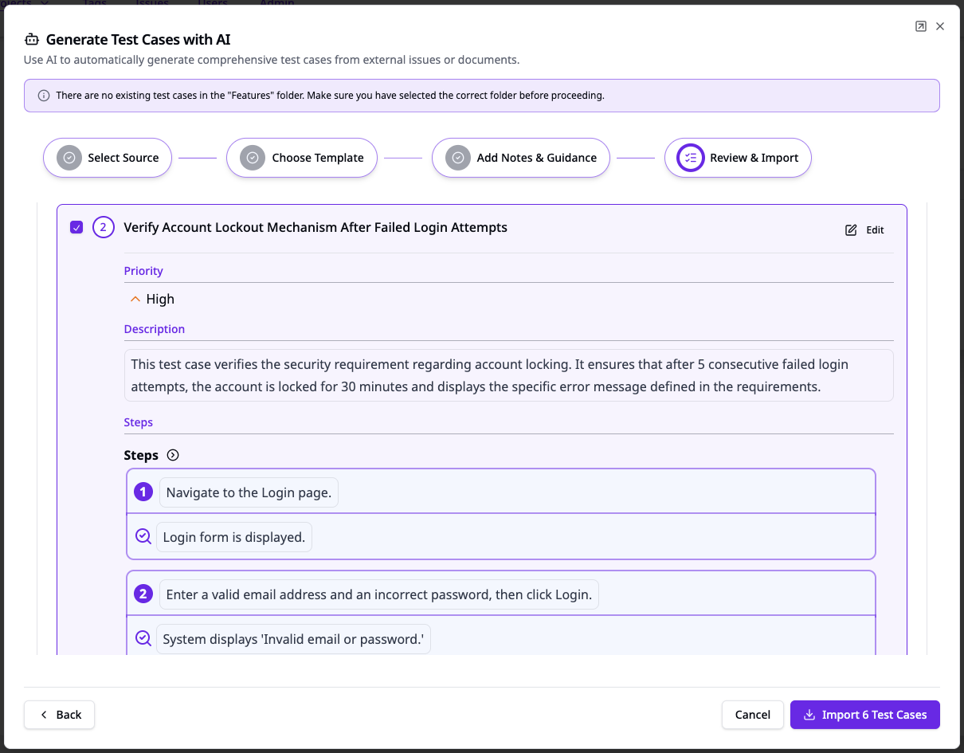The width and height of the screenshot is (964, 753).
Task: Click the magnifier icon beside 'Login form is displayed'
Action: pyautogui.click(x=143, y=536)
